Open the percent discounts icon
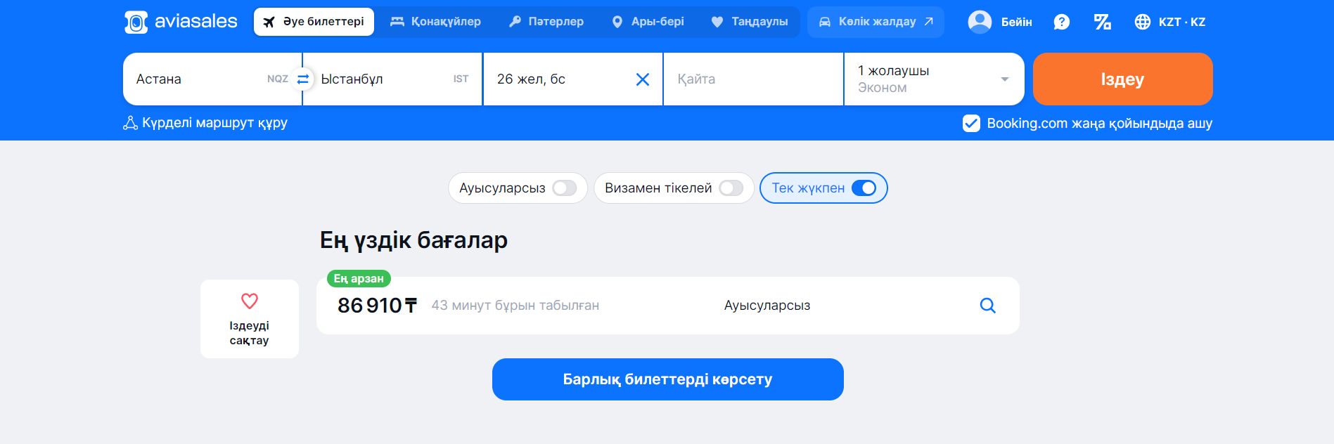 pos(1103,22)
